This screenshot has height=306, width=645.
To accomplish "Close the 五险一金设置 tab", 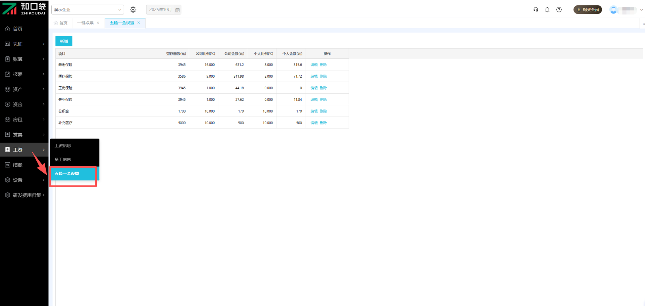I will (x=139, y=23).
